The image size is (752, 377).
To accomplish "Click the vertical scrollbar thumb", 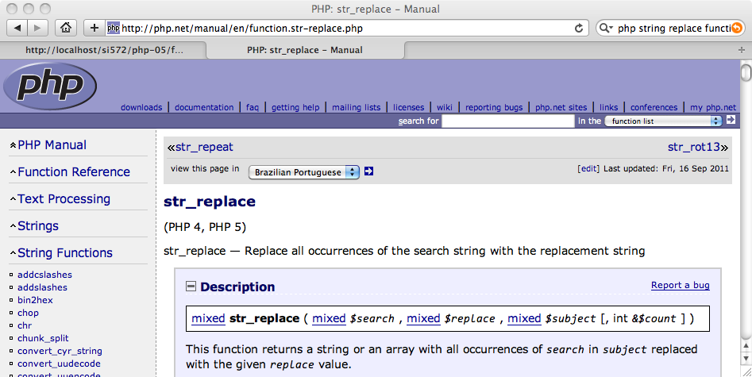I will pyautogui.click(x=746, y=72).
